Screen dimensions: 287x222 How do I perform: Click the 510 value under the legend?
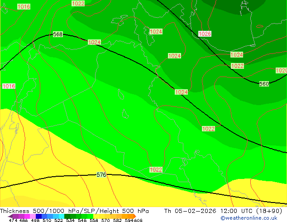47,220
